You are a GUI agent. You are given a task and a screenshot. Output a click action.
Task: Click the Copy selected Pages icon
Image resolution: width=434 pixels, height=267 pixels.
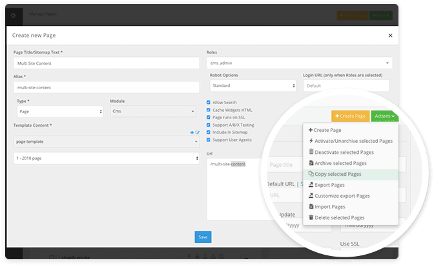pos(311,174)
